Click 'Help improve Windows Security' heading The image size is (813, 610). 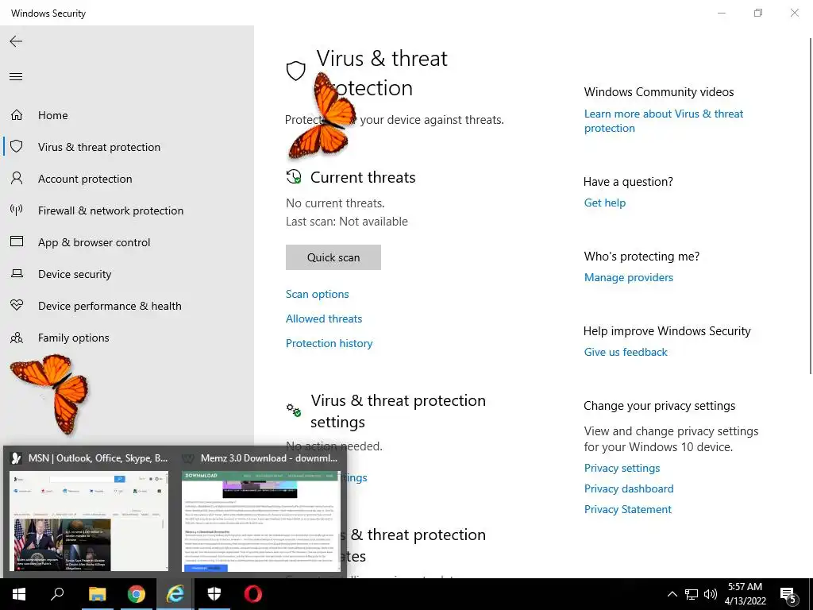click(x=667, y=331)
